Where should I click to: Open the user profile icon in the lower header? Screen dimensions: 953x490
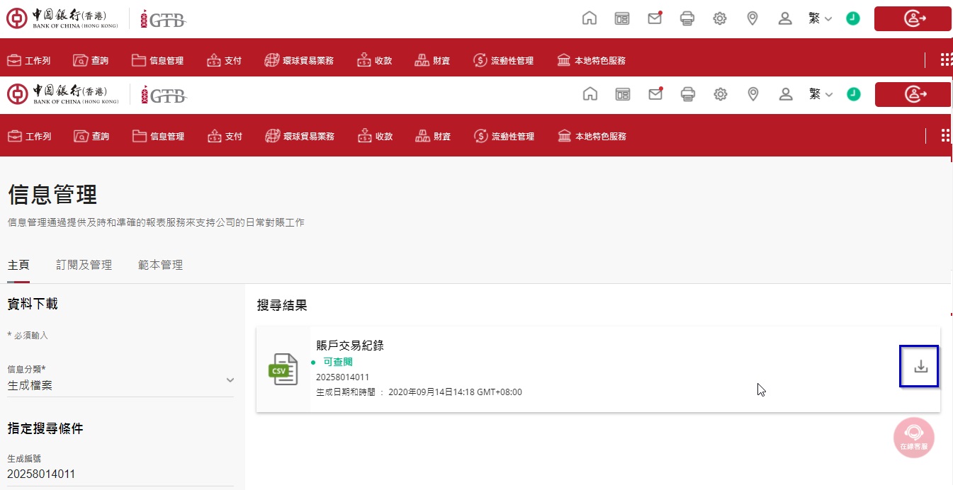(785, 94)
